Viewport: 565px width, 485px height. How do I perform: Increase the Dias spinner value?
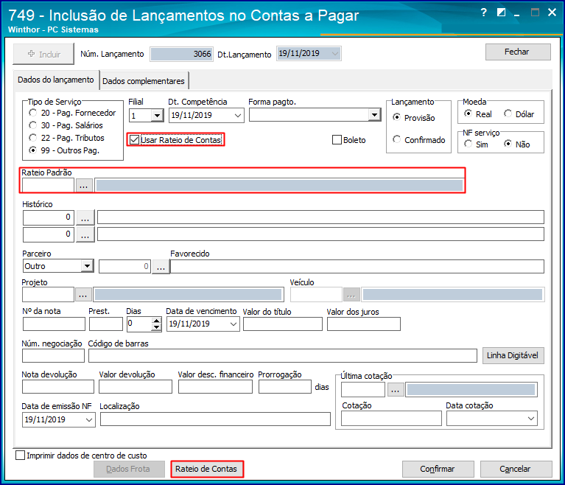[x=156, y=321]
